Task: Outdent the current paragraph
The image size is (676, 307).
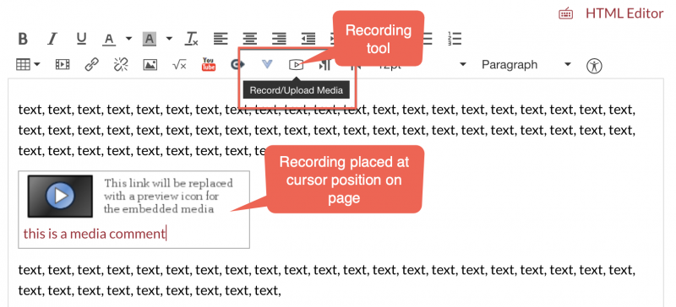Action: tap(308, 39)
